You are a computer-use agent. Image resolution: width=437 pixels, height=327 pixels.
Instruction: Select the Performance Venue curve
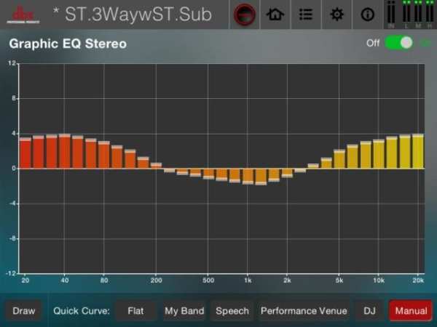[304, 310]
